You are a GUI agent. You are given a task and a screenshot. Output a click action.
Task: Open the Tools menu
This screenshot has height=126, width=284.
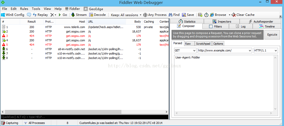point(36,9)
